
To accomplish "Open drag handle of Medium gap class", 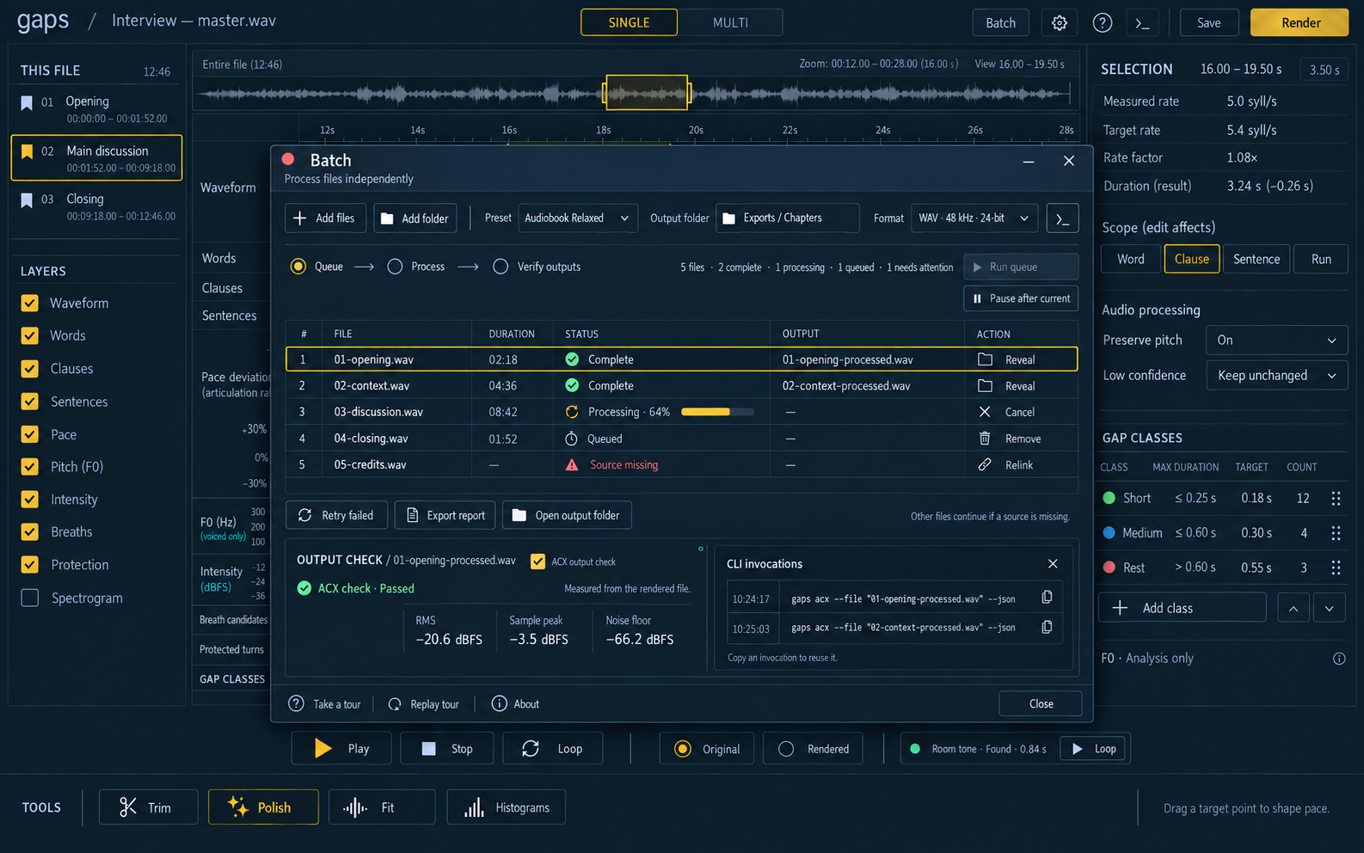I will (1336, 533).
